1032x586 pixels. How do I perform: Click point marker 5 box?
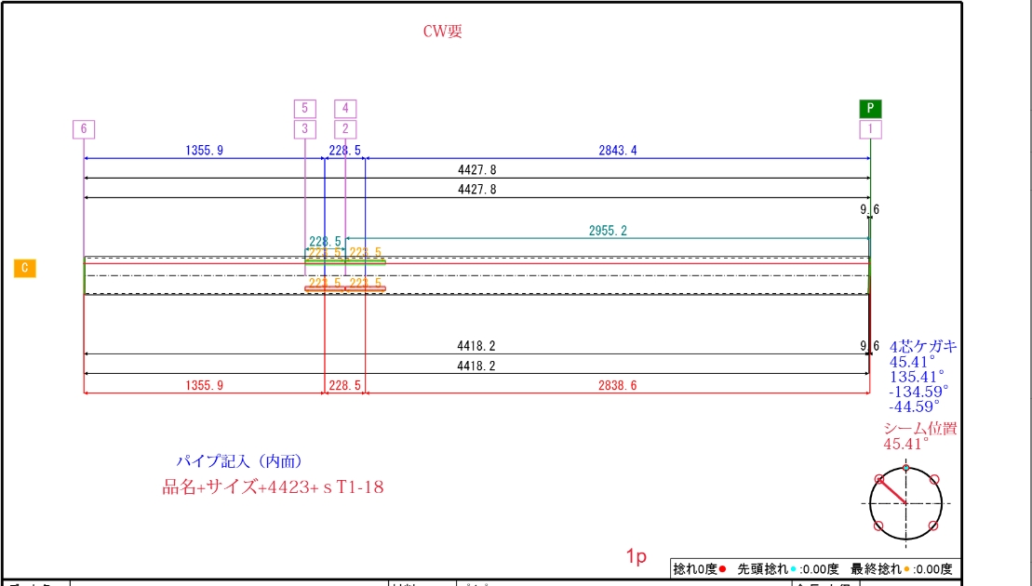[x=304, y=109]
